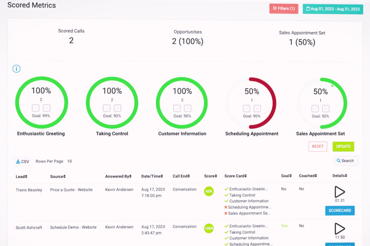Open Travis Beasley's SCORECARD
The height and width of the screenshot is (246, 370).
340,211
